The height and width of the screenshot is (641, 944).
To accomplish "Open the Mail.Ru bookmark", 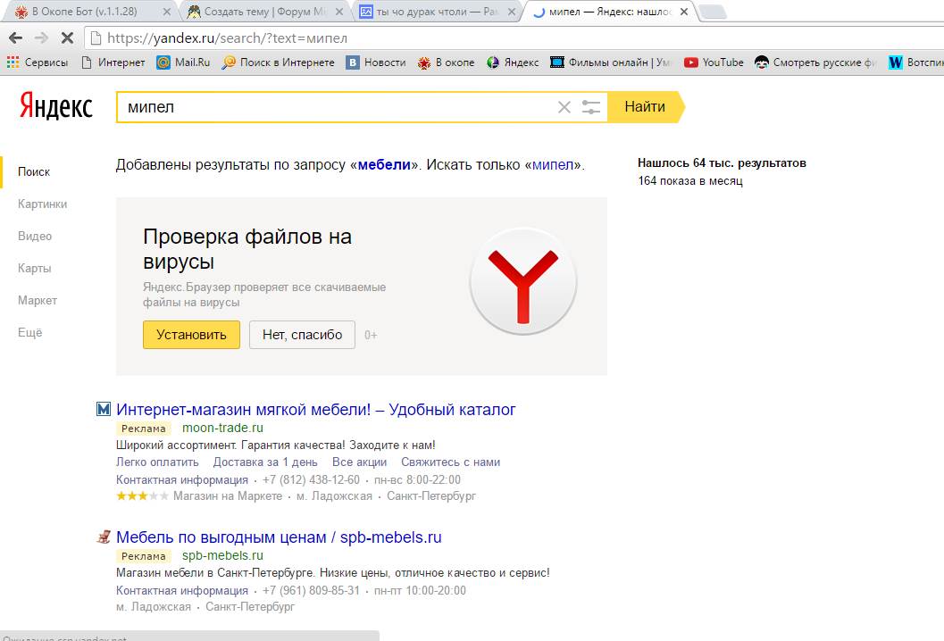I will click(183, 62).
